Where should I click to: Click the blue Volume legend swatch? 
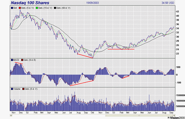tap(12, 89)
